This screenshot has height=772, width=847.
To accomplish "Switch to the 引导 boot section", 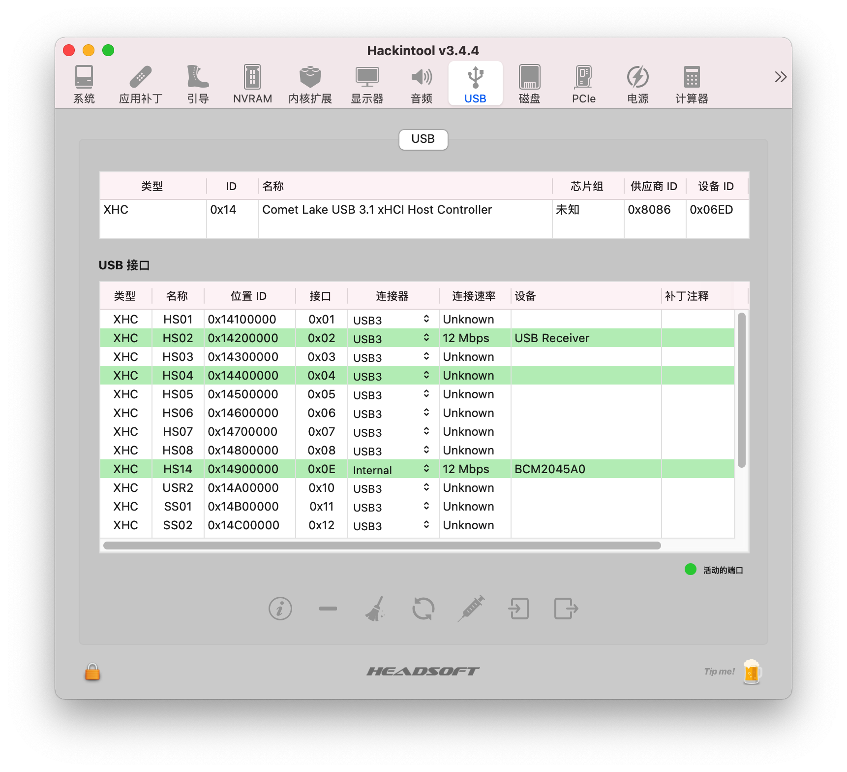I will pos(198,84).
